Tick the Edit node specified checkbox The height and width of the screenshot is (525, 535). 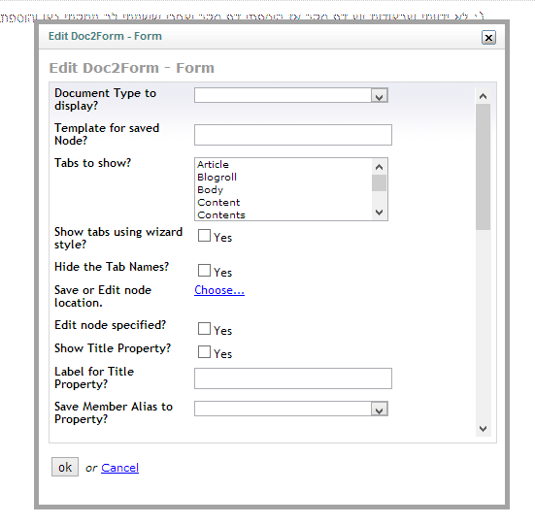pyautogui.click(x=204, y=329)
